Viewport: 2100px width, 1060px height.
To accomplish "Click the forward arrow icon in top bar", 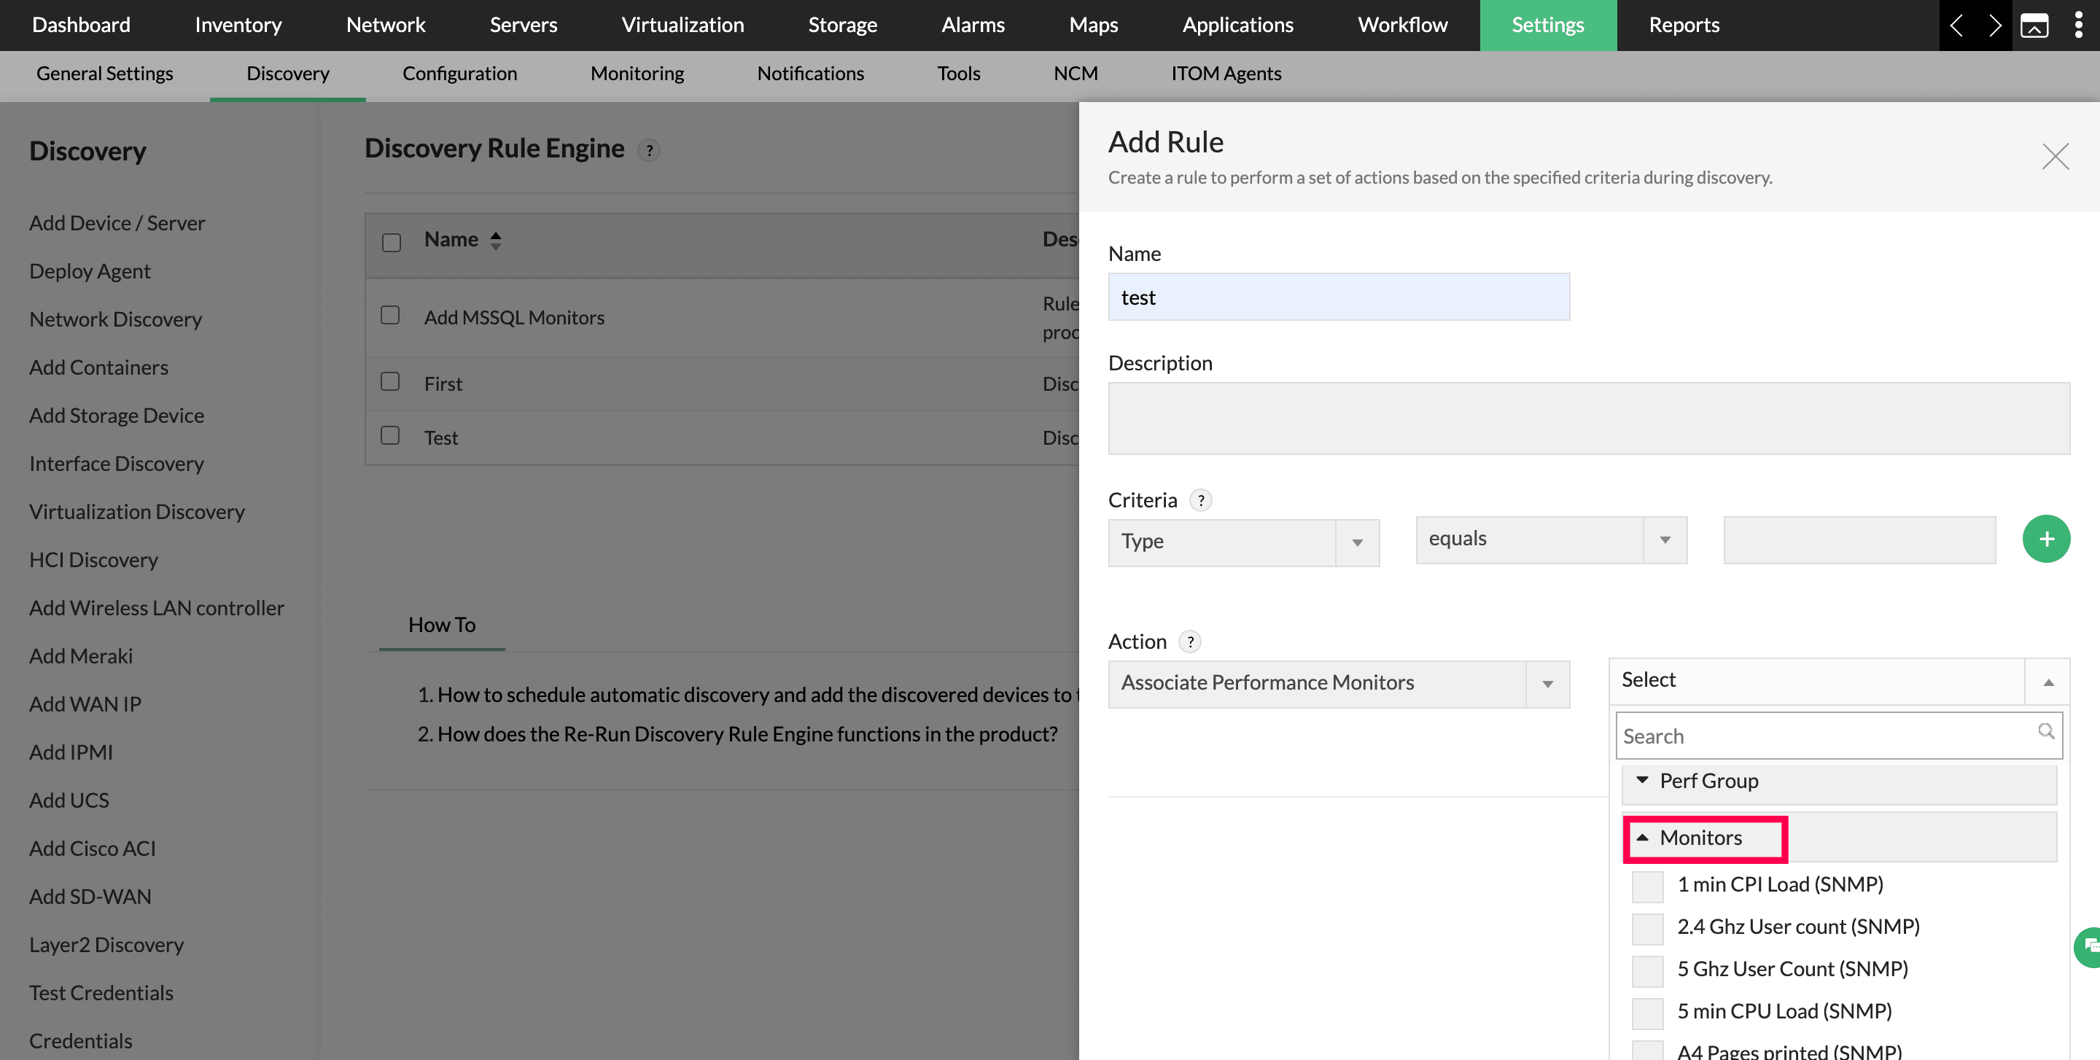I will (x=1994, y=26).
